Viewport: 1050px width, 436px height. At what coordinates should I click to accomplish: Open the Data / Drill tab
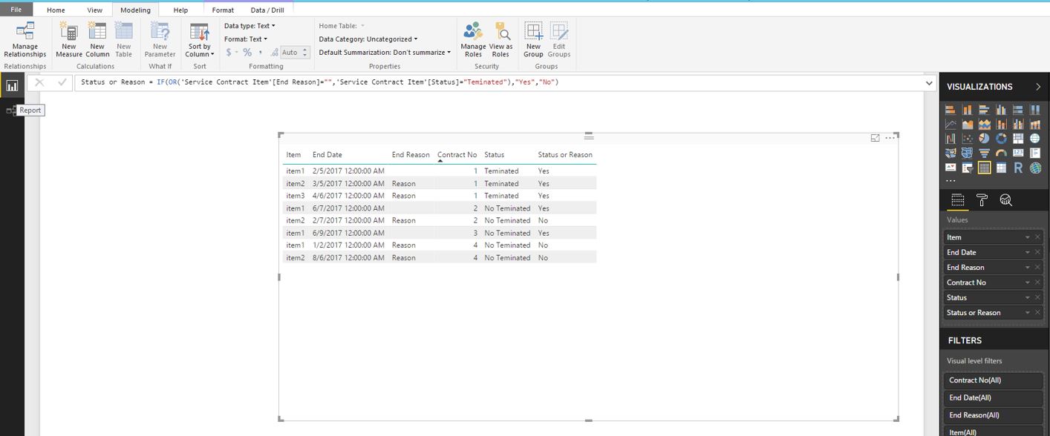267,10
